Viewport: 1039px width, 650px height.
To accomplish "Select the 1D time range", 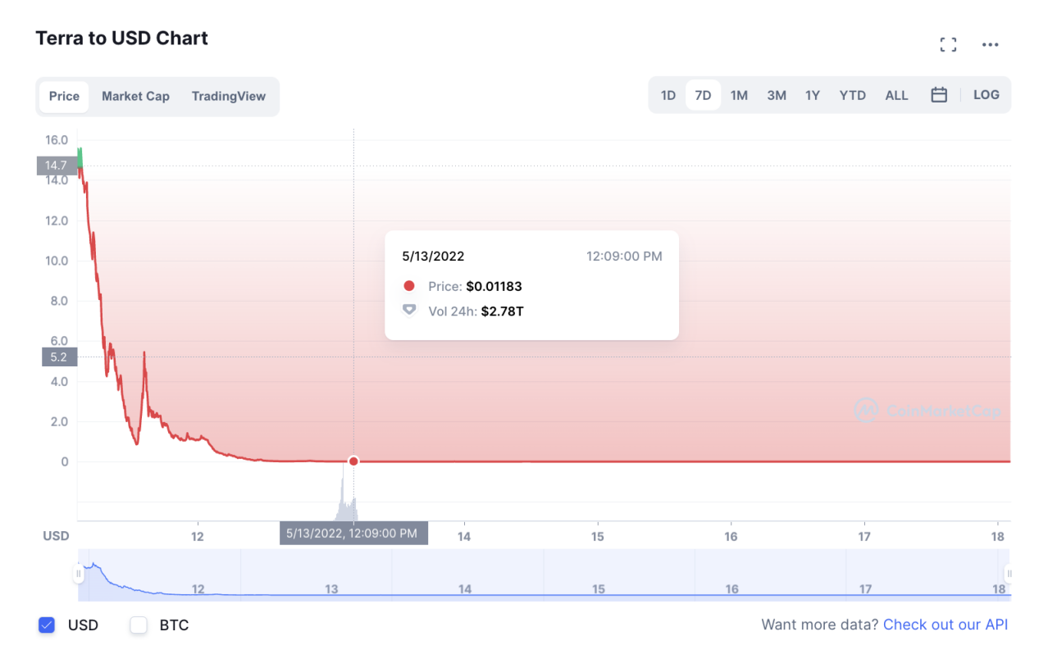I will pyautogui.click(x=668, y=95).
